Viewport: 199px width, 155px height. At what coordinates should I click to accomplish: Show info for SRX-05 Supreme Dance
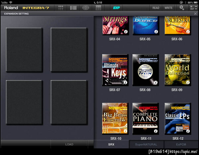point(156,32)
